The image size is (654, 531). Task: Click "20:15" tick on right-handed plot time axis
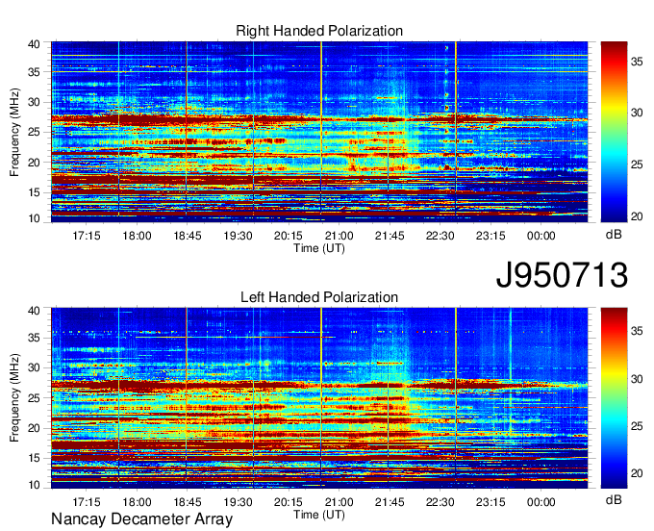coord(289,236)
